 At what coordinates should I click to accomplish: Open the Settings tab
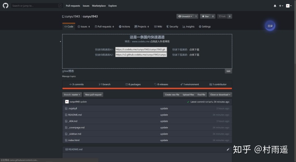(205, 27)
